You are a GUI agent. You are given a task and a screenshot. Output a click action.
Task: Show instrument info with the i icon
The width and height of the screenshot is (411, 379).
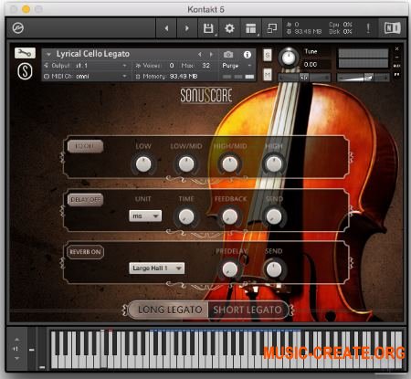tap(248, 55)
